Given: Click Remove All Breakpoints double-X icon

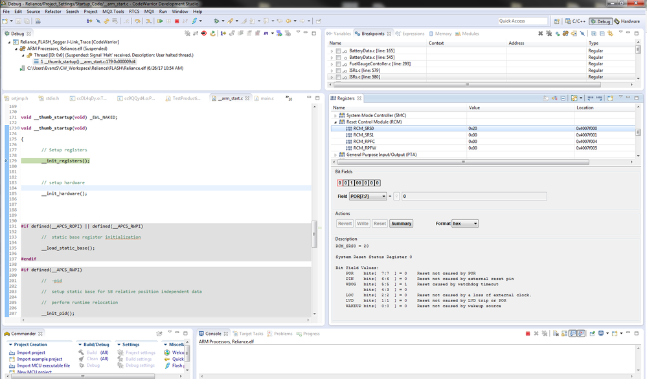Looking at the screenshot, I should 549,34.
